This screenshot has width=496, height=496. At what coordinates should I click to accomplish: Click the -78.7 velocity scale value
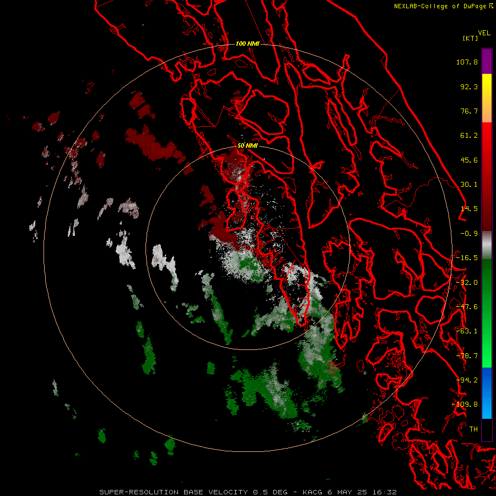467,356
